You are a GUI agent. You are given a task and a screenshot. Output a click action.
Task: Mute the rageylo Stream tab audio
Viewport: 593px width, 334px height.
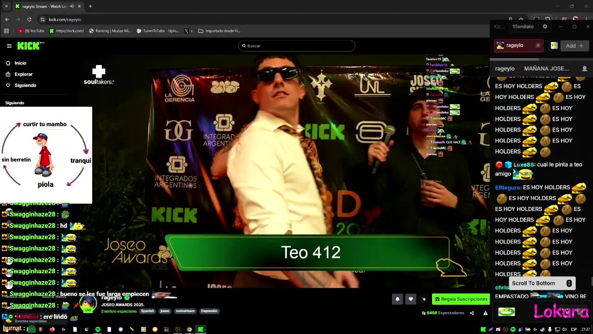point(72,6)
